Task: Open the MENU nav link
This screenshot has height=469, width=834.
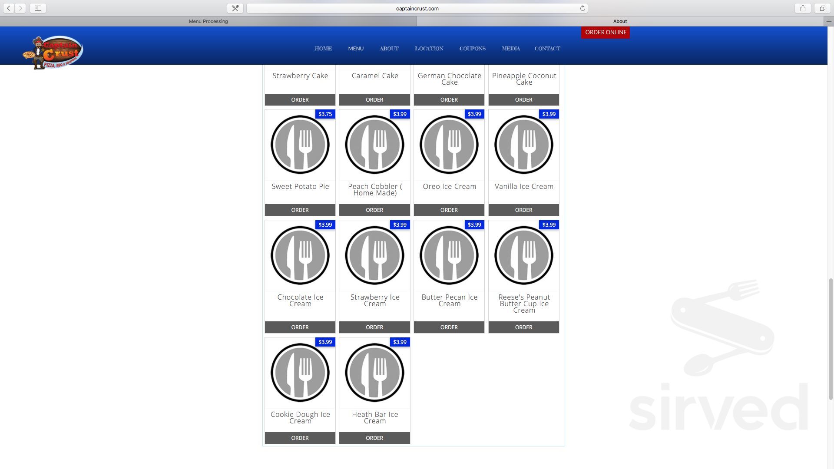Action: (x=356, y=49)
